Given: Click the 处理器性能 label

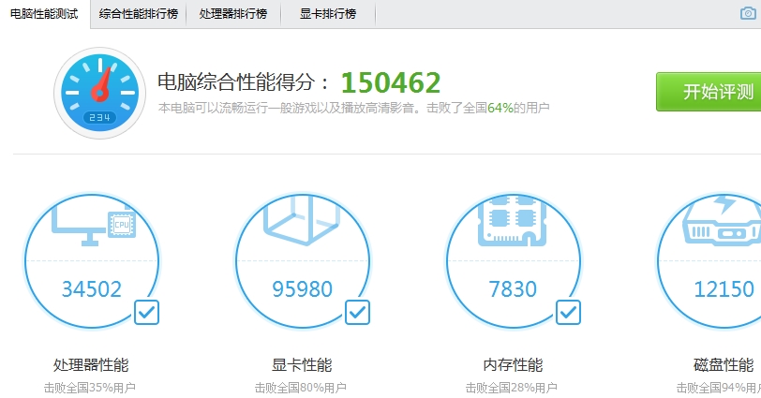Looking at the screenshot, I should click(91, 365).
